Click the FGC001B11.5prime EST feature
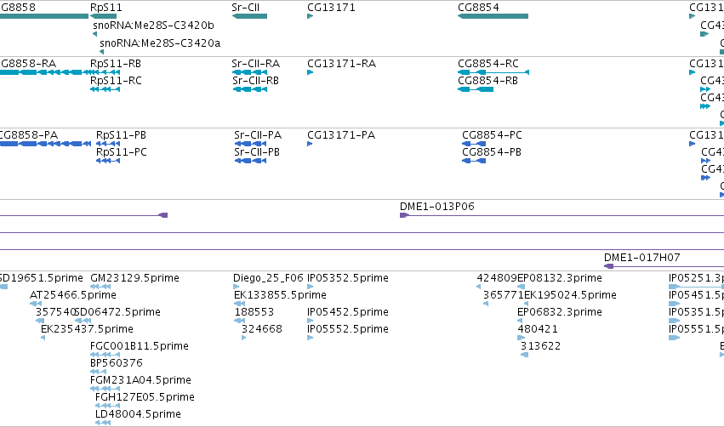The height and width of the screenshot is (427, 724). point(105,355)
